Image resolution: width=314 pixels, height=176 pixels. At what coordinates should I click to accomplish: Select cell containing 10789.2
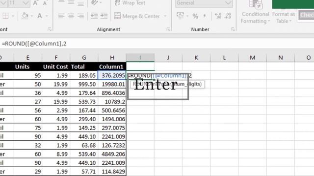[x=112, y=102]
